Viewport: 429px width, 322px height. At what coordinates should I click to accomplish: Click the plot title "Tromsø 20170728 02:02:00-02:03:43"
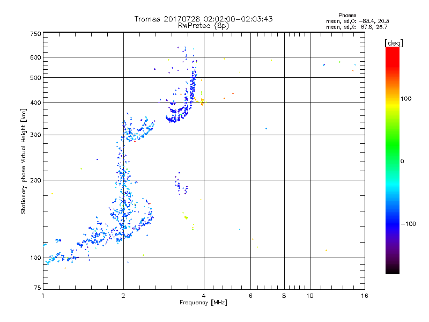click(204, 19)
